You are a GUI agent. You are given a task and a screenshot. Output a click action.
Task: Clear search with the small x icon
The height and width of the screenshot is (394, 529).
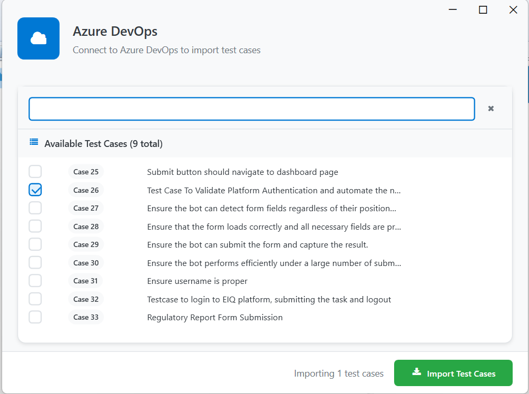pos(491,109)
